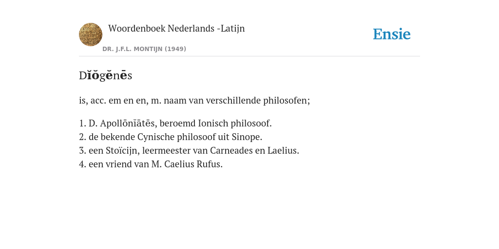Click the year '(1949)' in the author line
This screenshot has height=249, width=499.
tap(175, 49)
